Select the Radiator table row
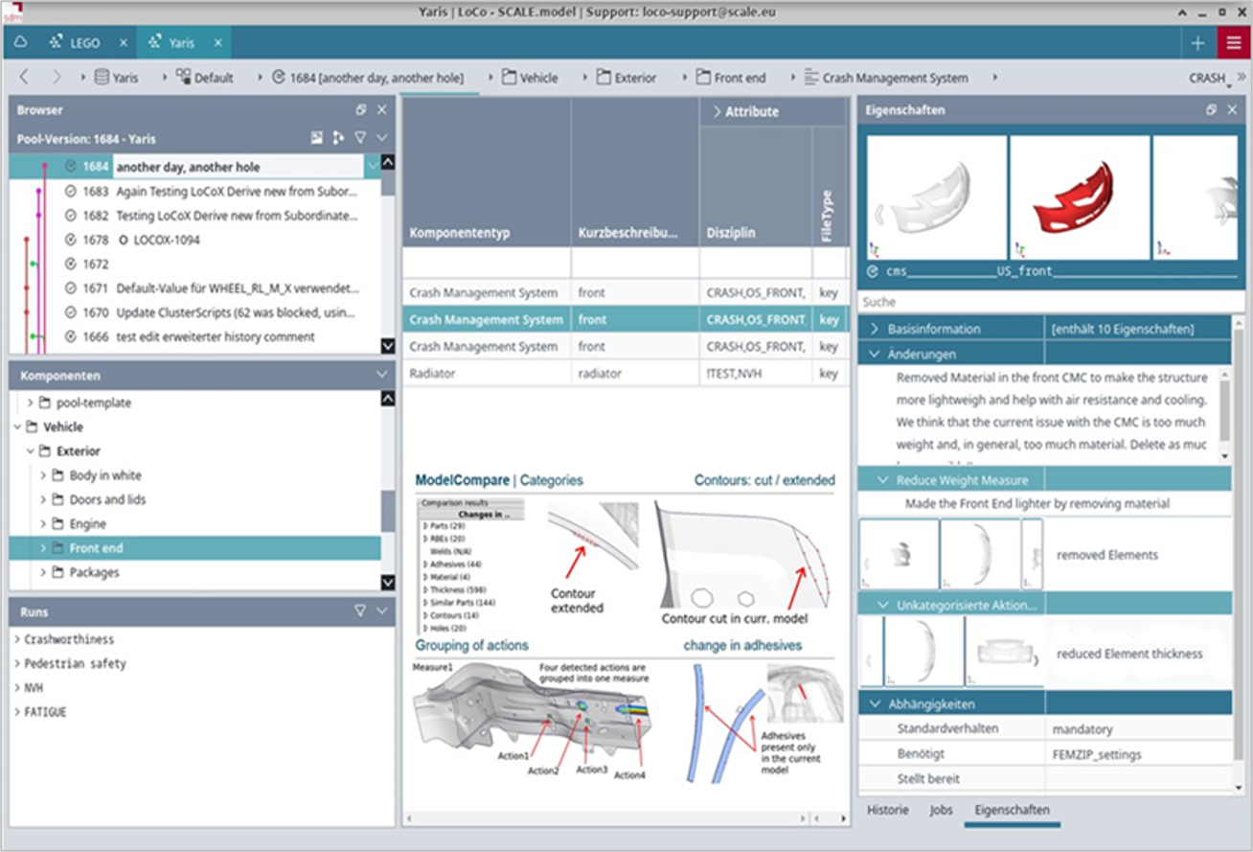The height and width of the screenshot is (852, 1253). coord(626,374)
